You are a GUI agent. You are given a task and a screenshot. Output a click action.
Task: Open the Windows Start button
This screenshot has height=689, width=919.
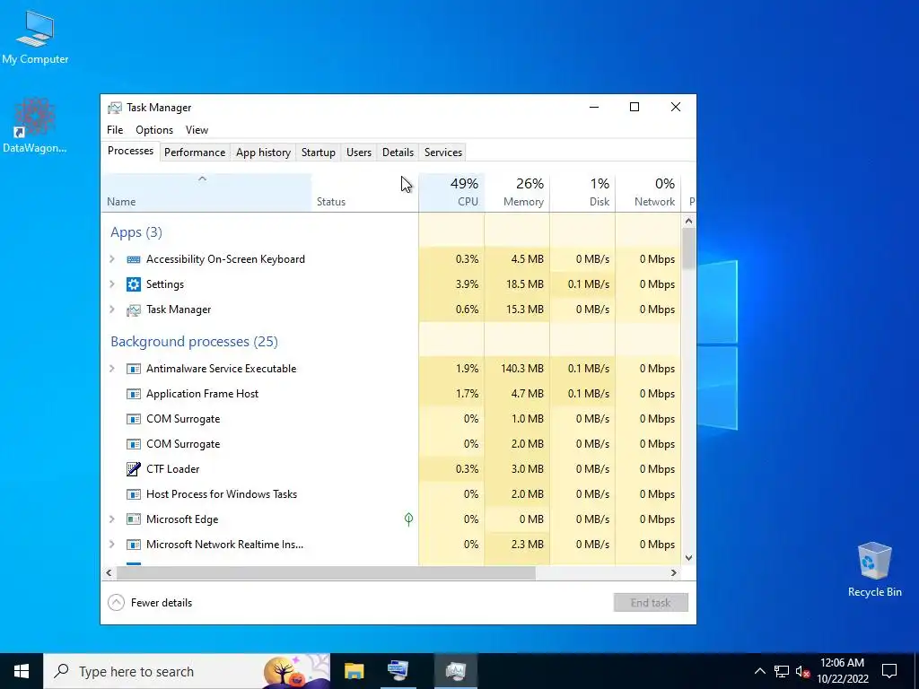(x=22, y=671)
